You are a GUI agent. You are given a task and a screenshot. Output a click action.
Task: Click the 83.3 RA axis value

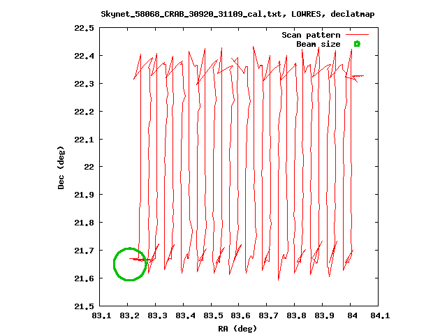click(x=157, y=315)
